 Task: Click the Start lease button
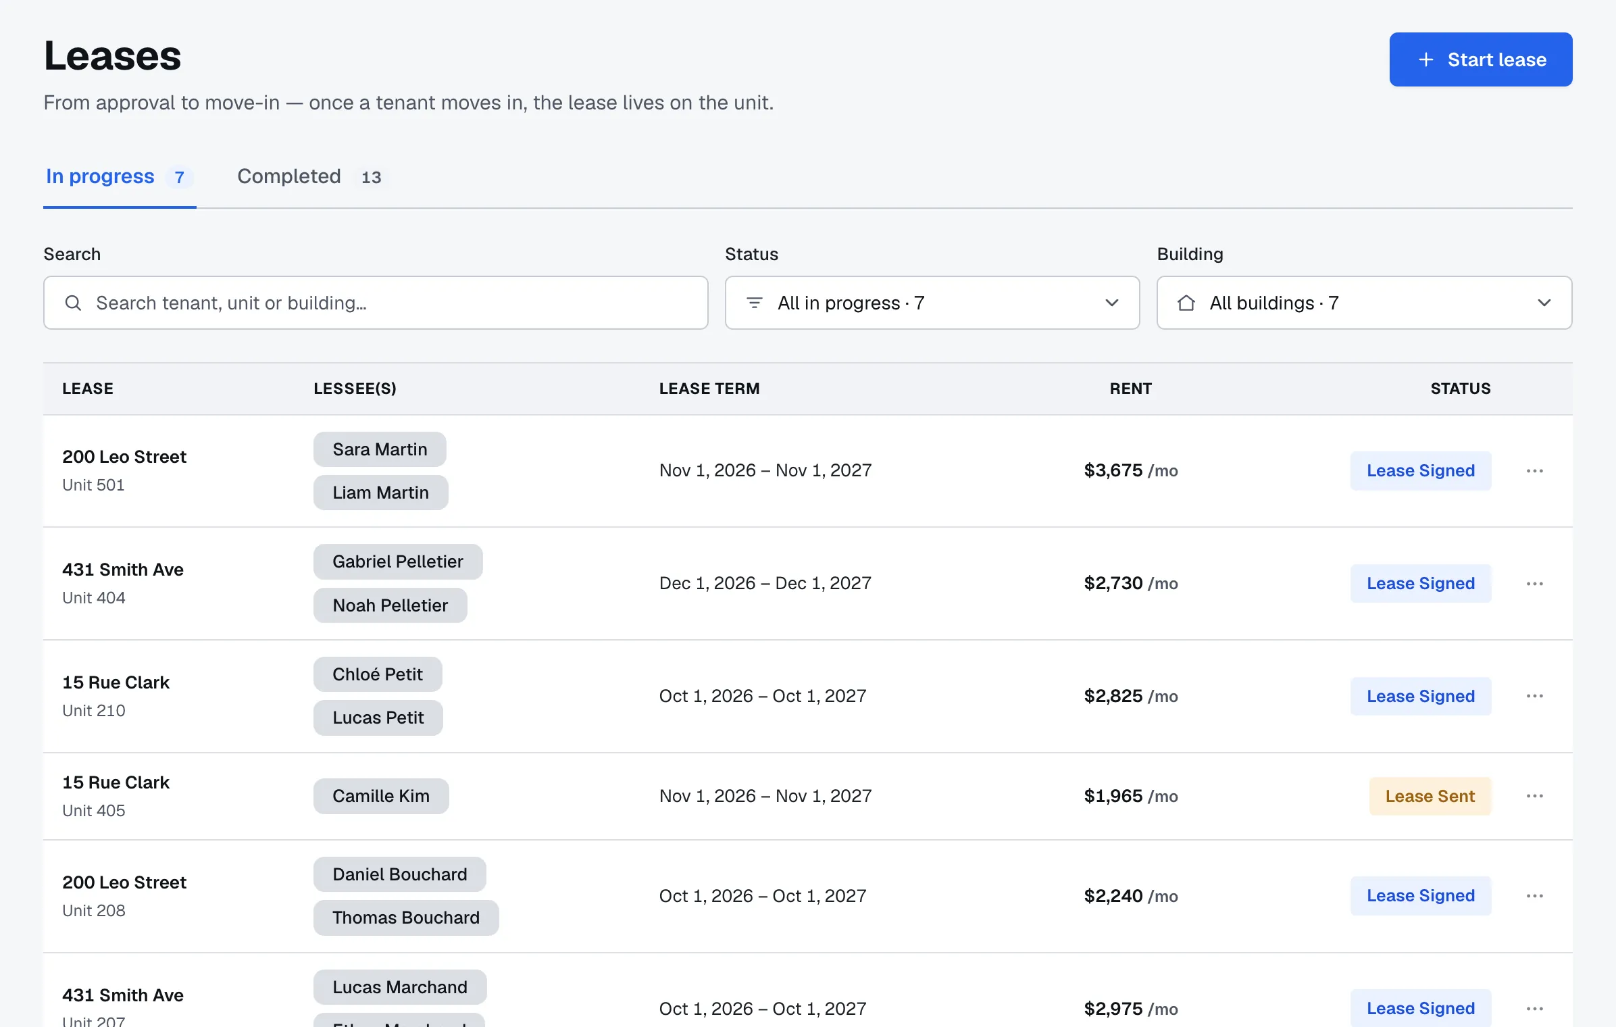point(1480,59)
